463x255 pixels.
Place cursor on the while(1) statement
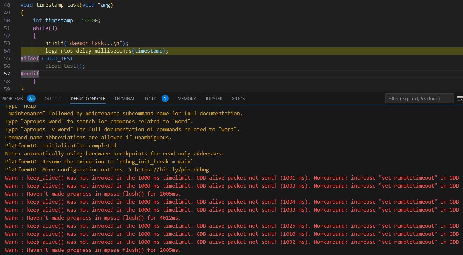[45, 28]
